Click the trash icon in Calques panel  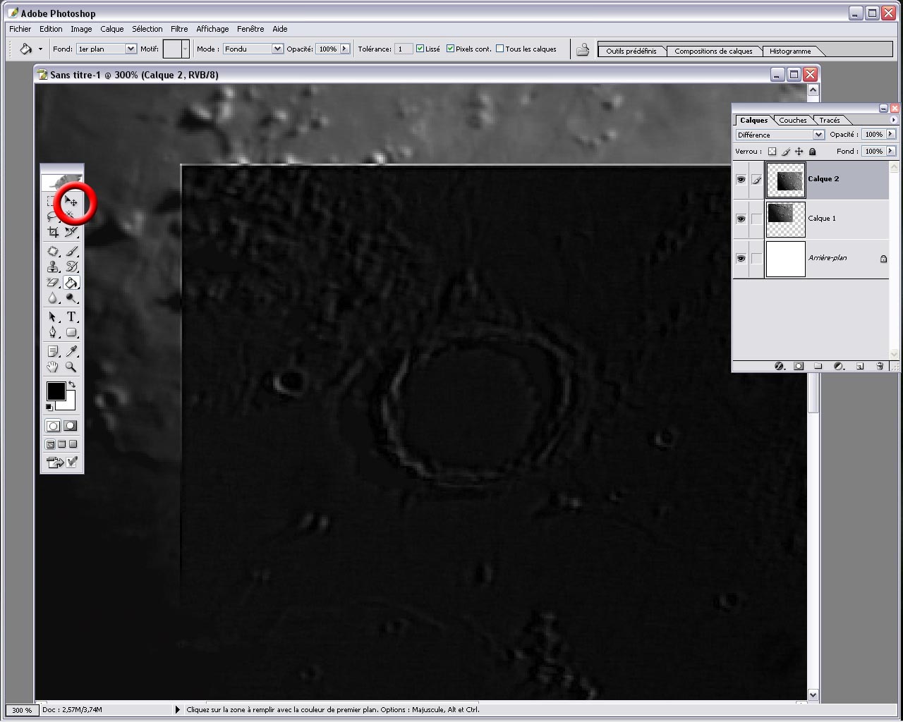pos(880,366)
